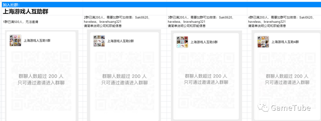
Task: Select the 加入社群 blue header row
Action: [x=161, y=5]
